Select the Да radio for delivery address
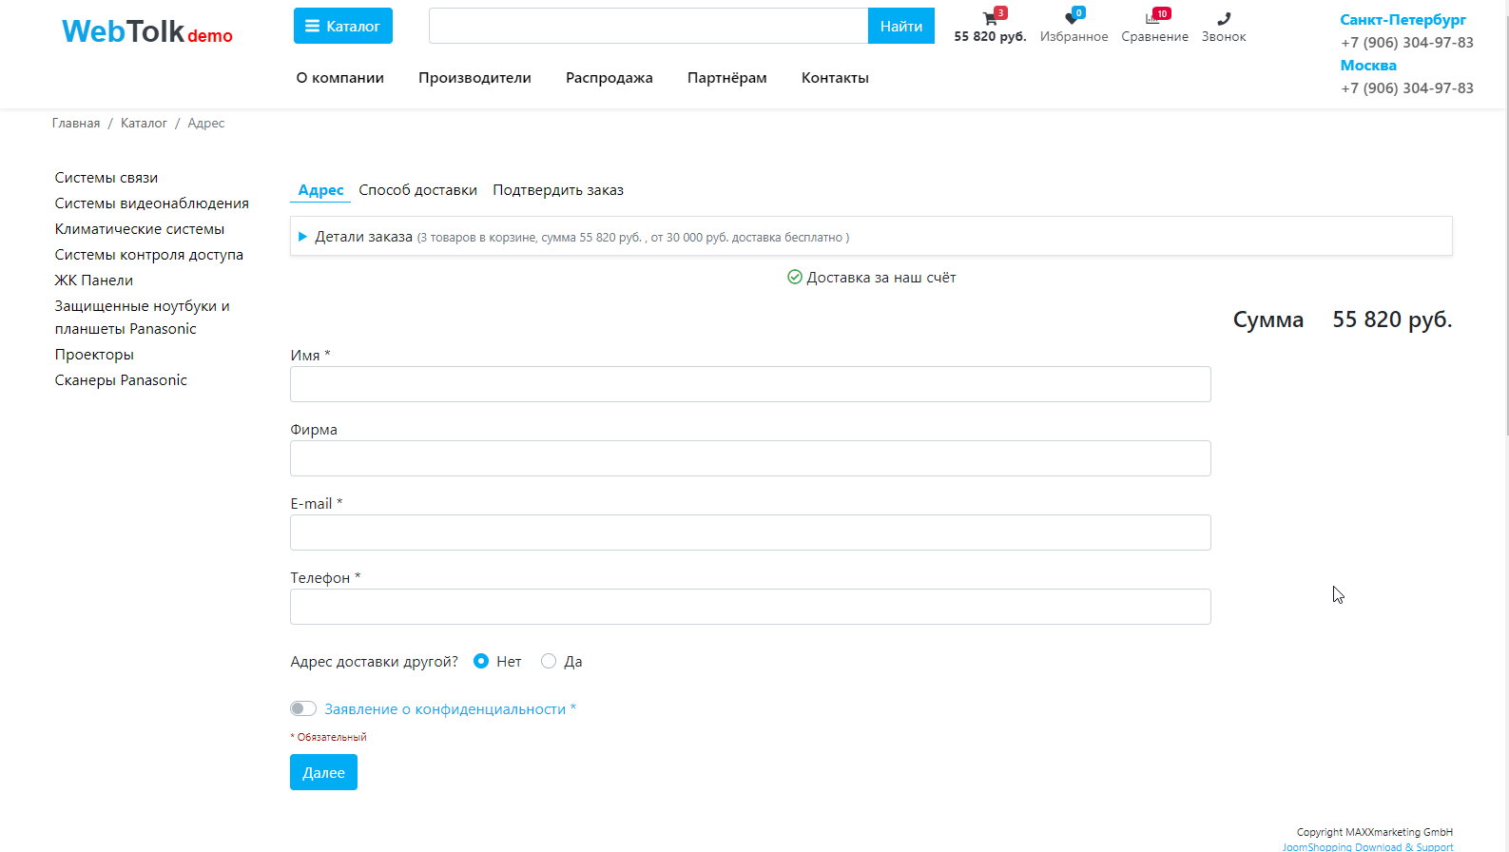1509x852 pixels. (x=549, y=661)
